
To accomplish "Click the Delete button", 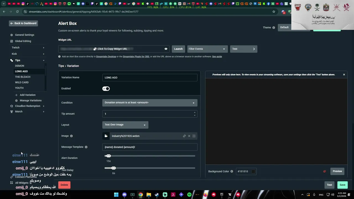I will click(x=64, y=185).
